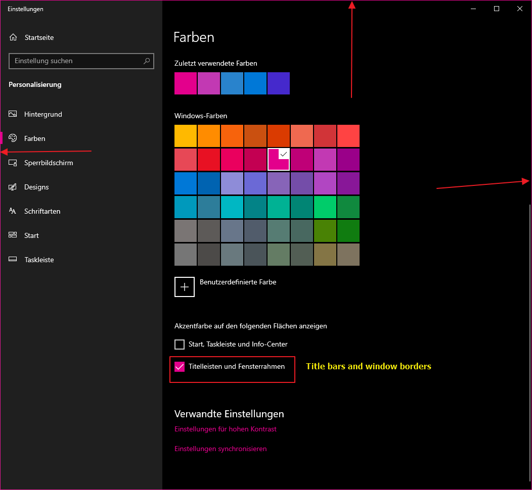Select Personalisierung in the sidebar

click(x=34, y=84)
